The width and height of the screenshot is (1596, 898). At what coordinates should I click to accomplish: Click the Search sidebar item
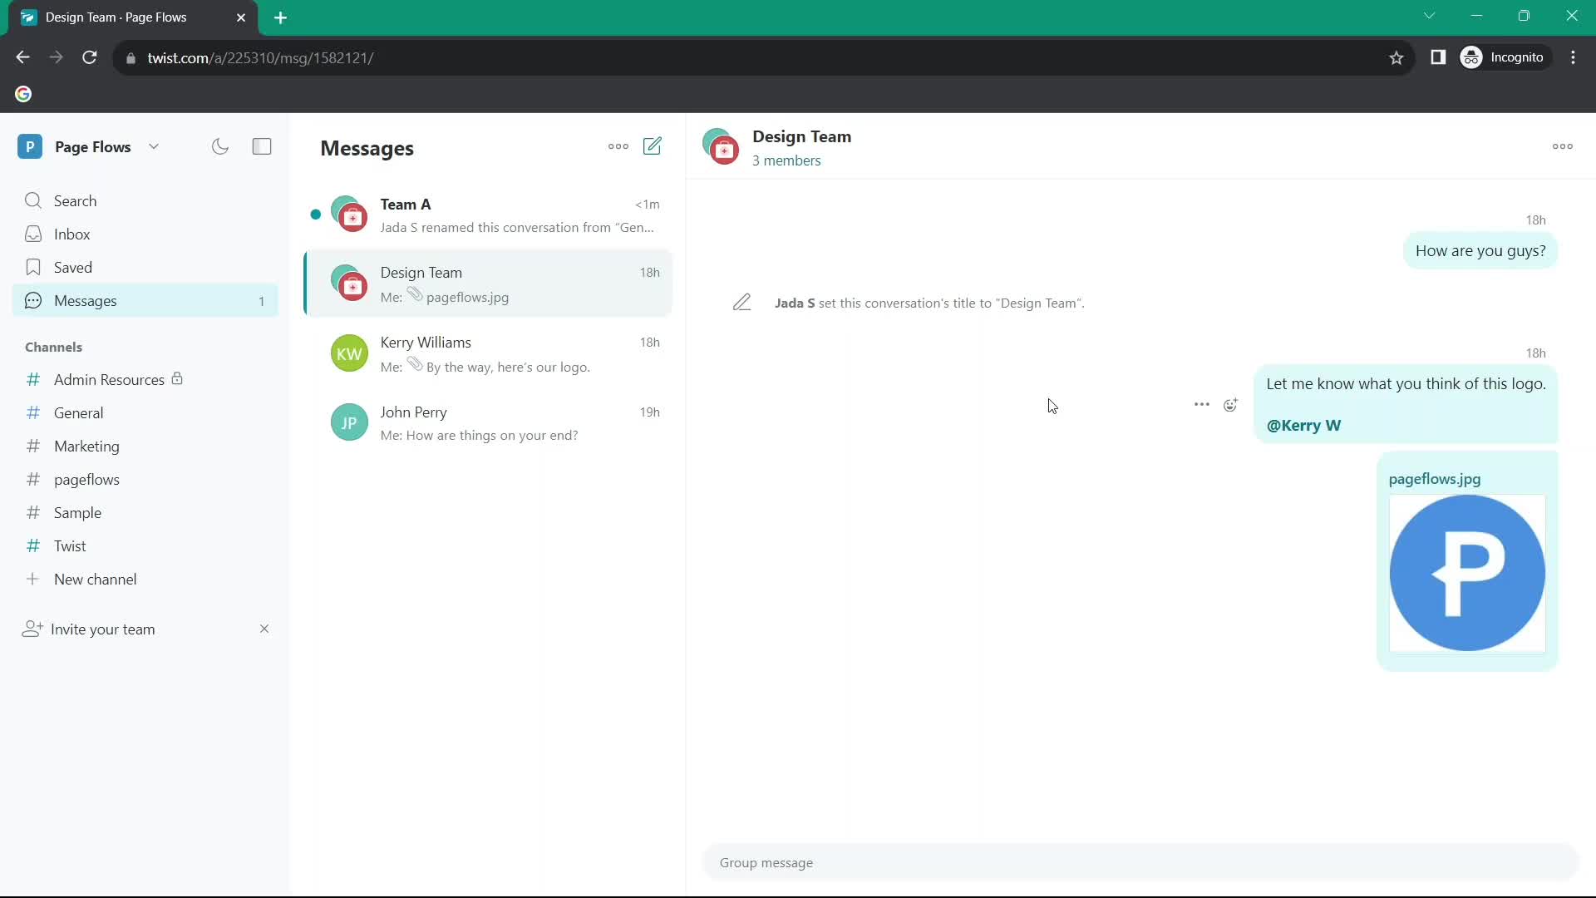pyautogui.click(x=76, y=200)
